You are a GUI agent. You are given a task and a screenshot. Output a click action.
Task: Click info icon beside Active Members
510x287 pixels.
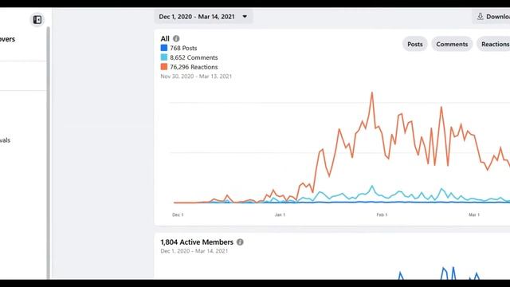(240, 242)
